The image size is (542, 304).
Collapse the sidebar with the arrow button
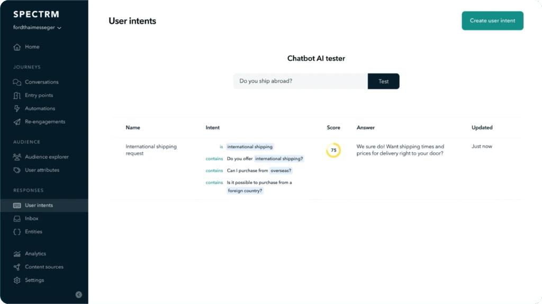(x=79, y=294)
